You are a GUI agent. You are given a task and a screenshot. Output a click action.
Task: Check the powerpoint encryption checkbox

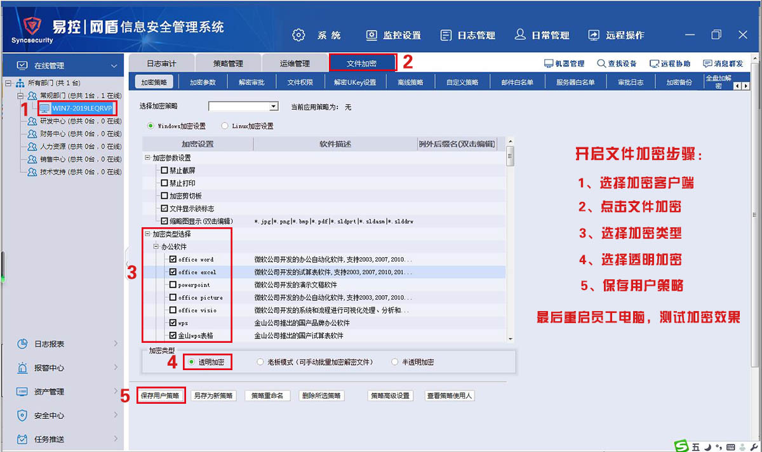173,285
